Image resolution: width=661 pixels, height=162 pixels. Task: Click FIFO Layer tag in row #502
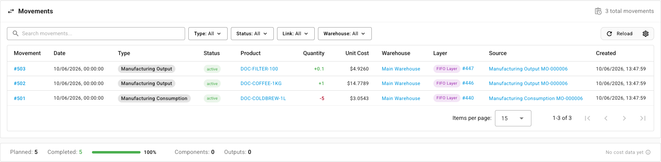447,83
